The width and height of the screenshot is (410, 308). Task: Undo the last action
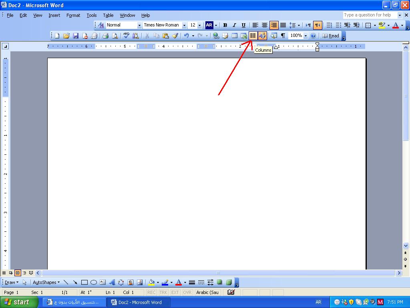pos(186,36)
